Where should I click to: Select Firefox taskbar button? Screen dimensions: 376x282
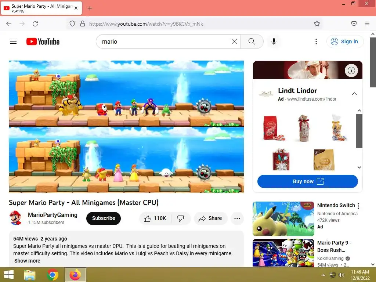pyautogui.click(x=75, y=275)
